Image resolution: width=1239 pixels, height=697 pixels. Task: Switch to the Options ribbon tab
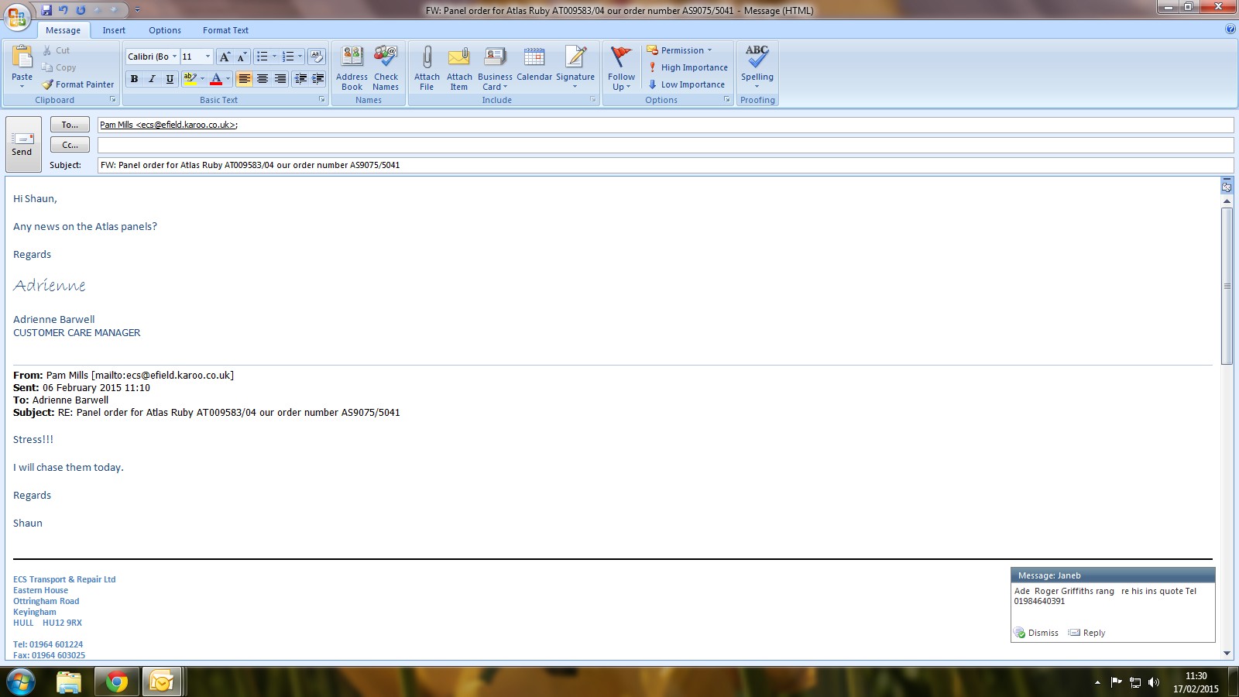tap(165, 30)
